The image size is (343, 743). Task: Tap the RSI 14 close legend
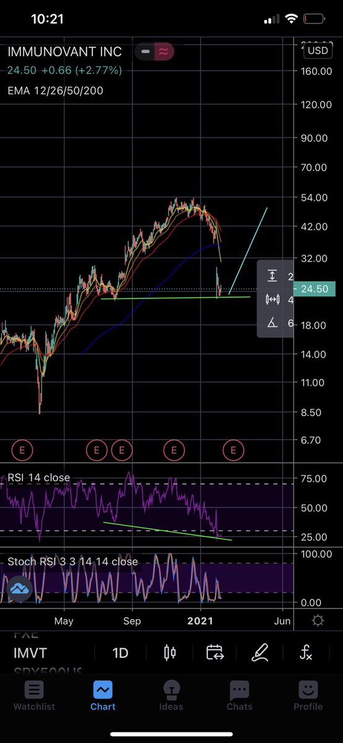tap(38, 478)
